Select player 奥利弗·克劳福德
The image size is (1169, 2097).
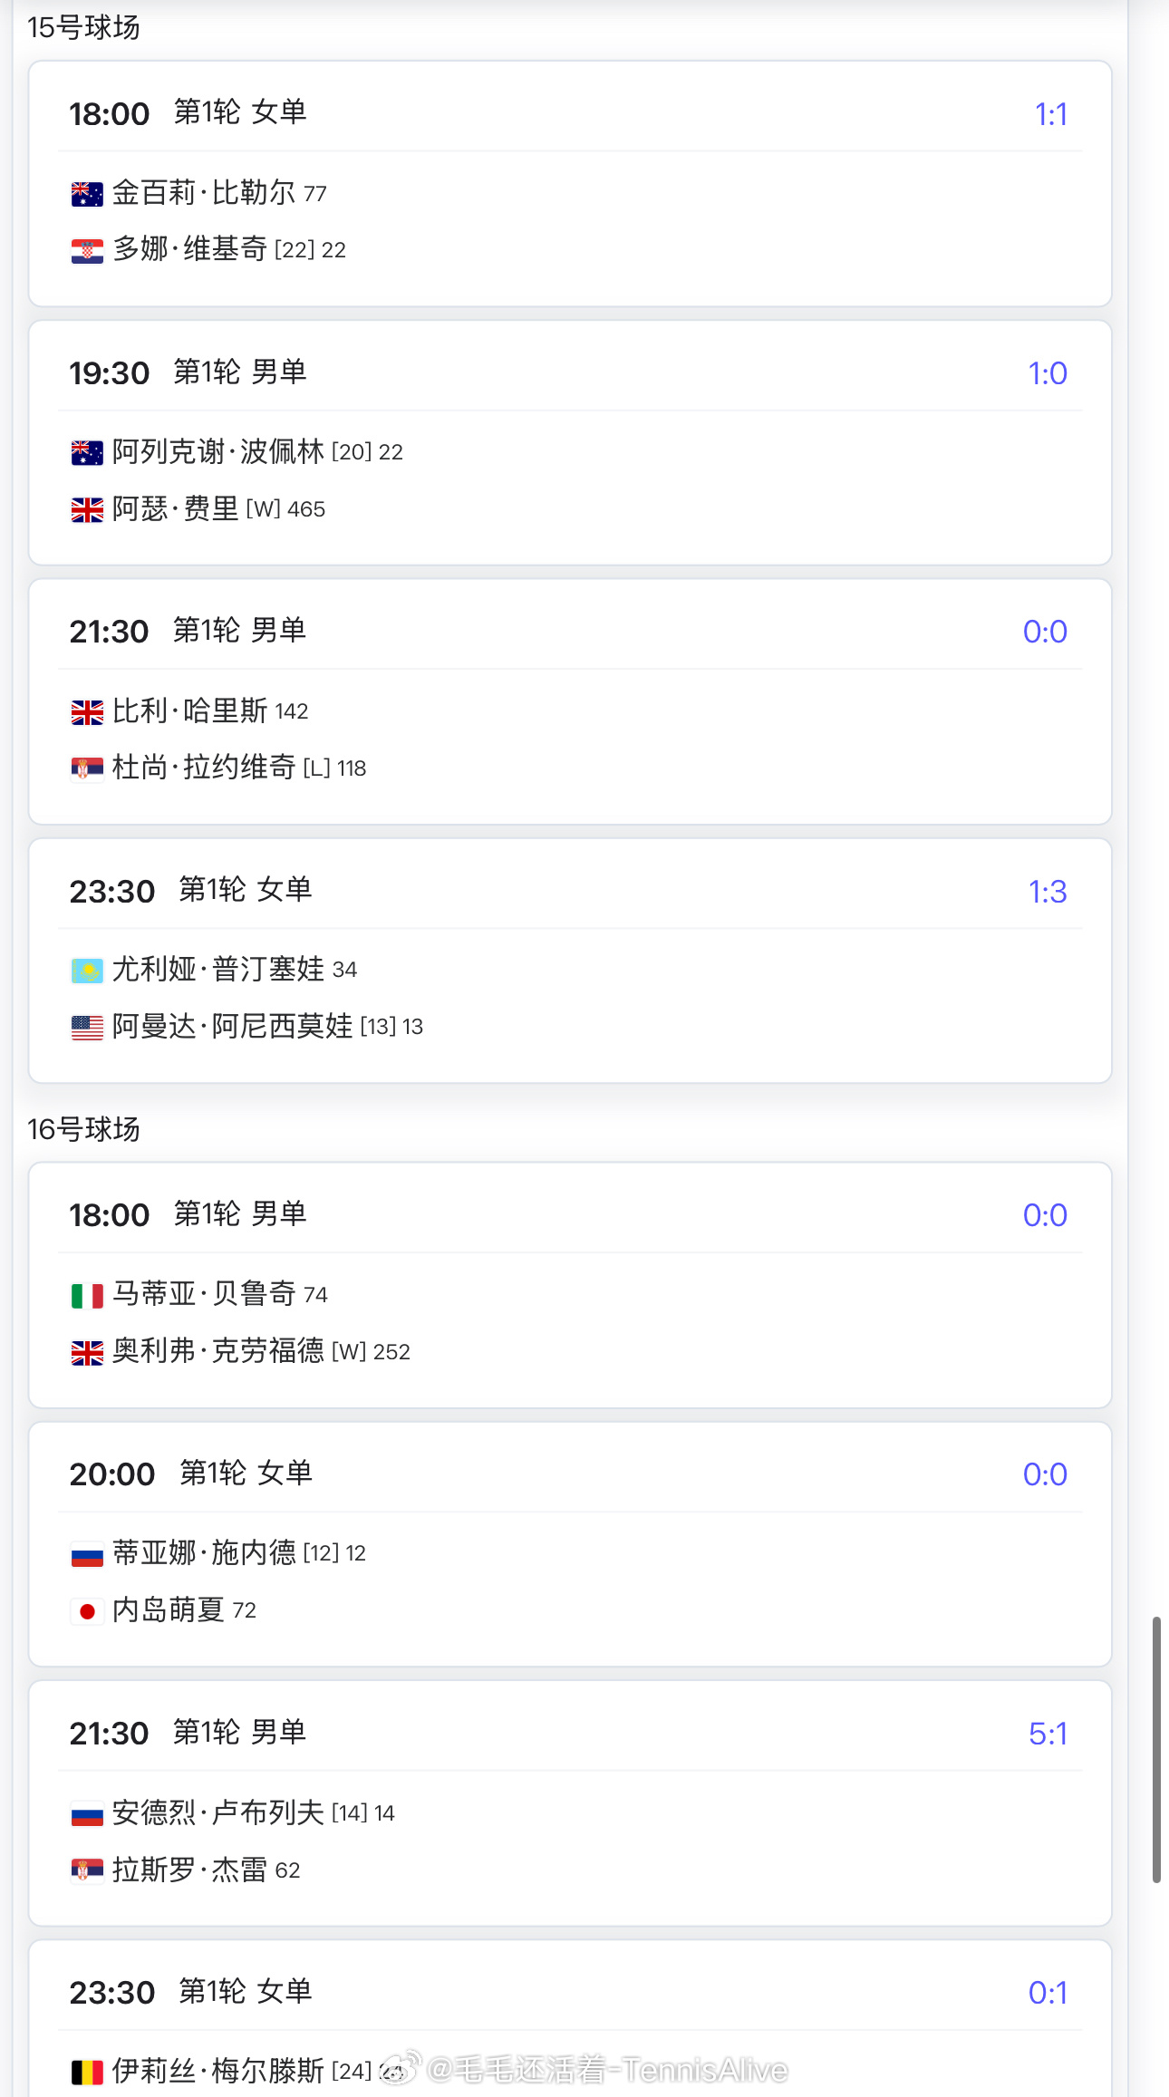[218, 1350]
